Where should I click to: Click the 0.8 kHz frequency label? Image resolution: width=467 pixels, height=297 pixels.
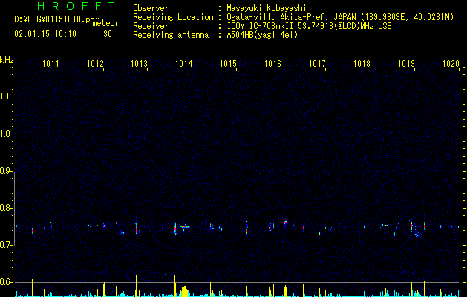tap(6, 208)
